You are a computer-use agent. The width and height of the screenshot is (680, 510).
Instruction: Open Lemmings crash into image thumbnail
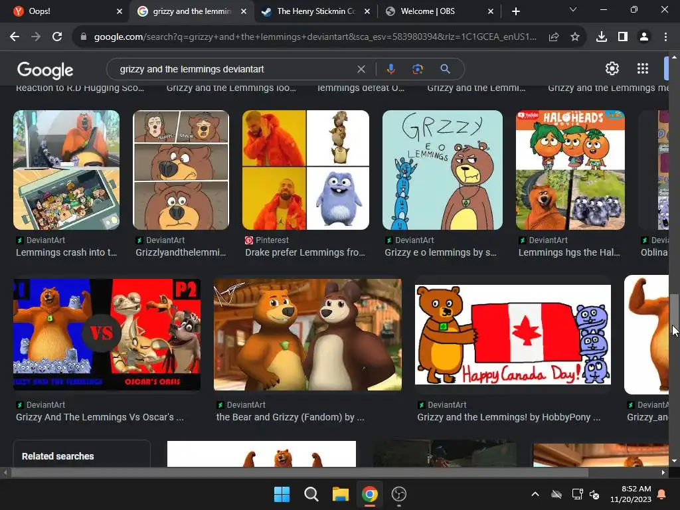(x=66, y=170)
